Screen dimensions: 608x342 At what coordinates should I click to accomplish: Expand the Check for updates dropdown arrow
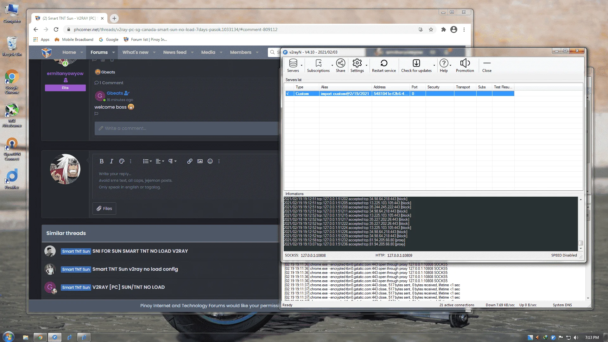[434, 66]
